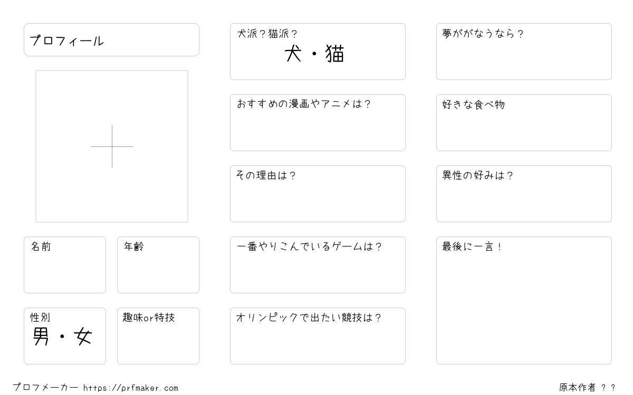This screenshot has width=633, height=395.
Task: Select 男 in the 性別 box
Action: click(41, 337)
